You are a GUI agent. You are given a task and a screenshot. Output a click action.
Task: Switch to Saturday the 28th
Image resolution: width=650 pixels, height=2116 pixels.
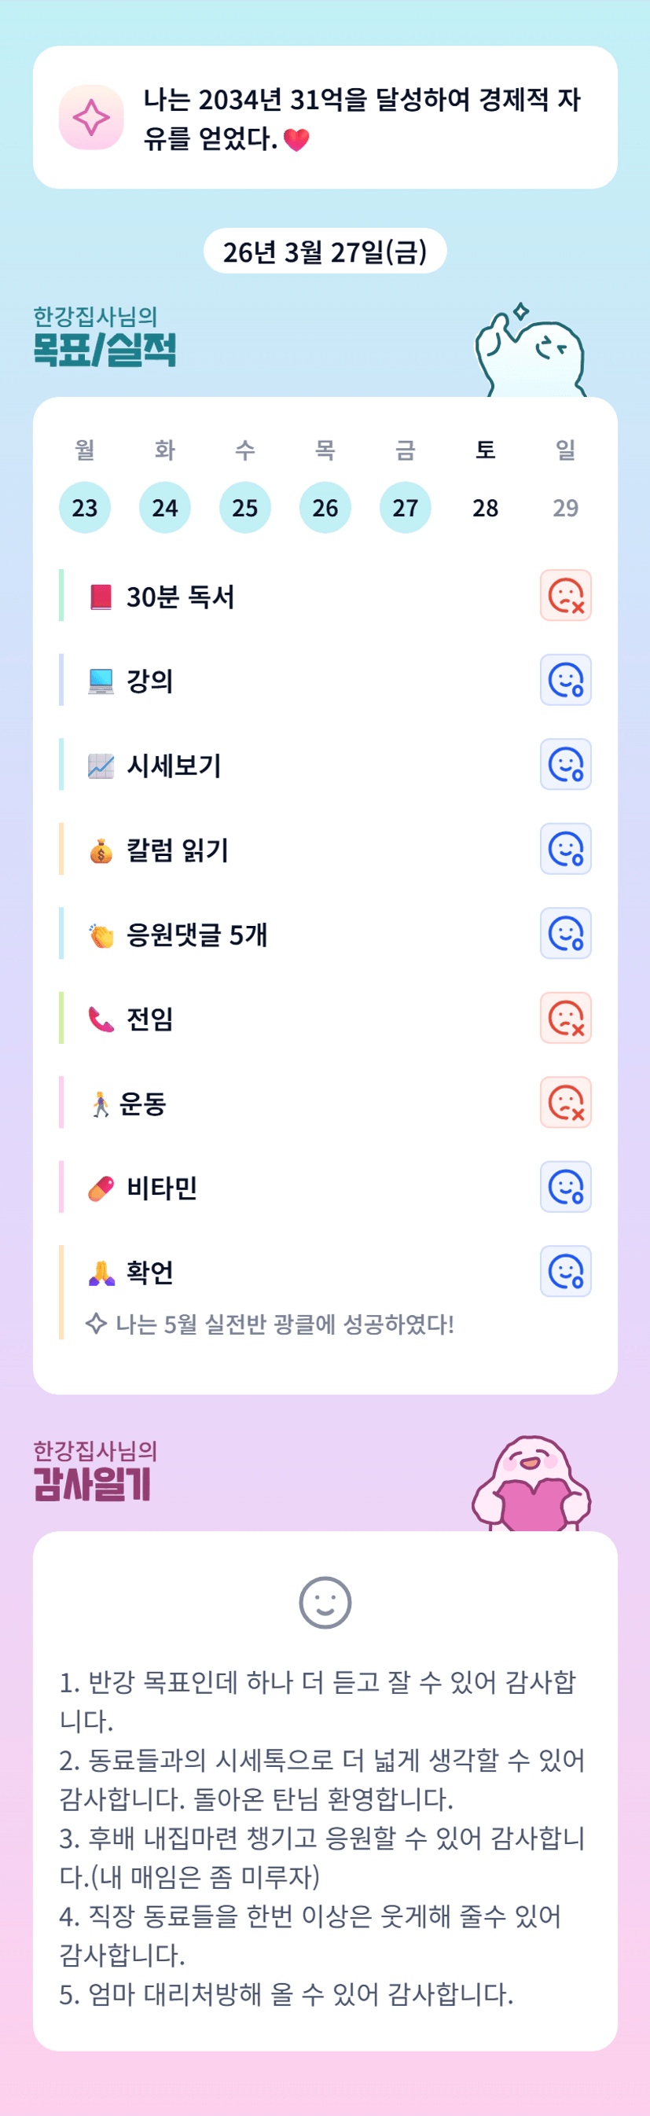pos(486,508)
